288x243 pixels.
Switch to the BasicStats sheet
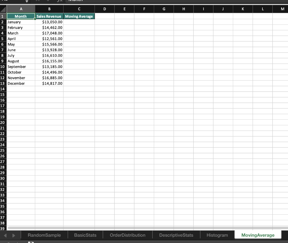(85, 235)
